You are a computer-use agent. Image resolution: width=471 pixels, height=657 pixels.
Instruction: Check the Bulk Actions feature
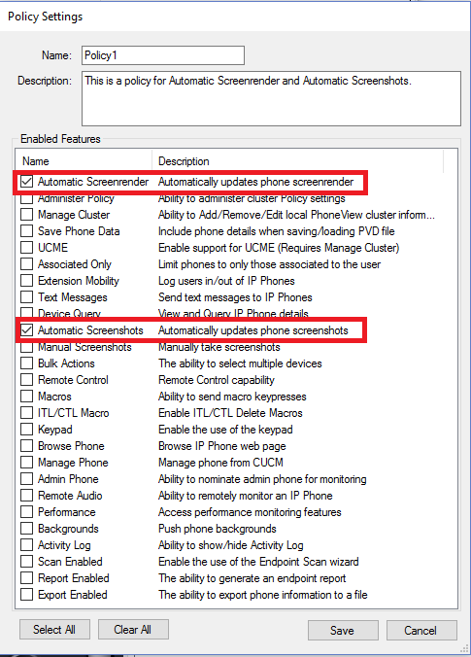tap(27, 363)
